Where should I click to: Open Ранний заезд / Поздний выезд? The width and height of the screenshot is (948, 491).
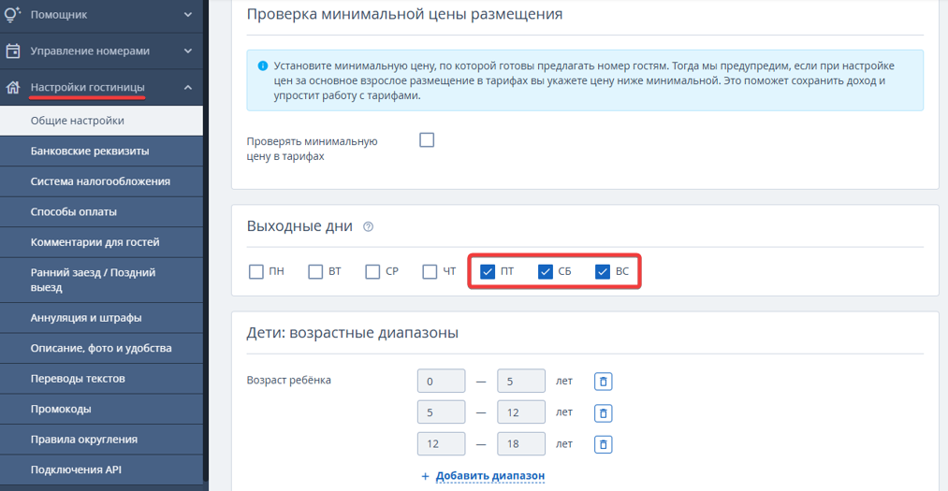pyautogui.click(x=102, y=281)
